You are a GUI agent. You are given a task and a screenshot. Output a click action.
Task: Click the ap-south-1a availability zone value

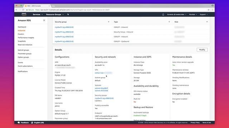click(x=99, y=65)
